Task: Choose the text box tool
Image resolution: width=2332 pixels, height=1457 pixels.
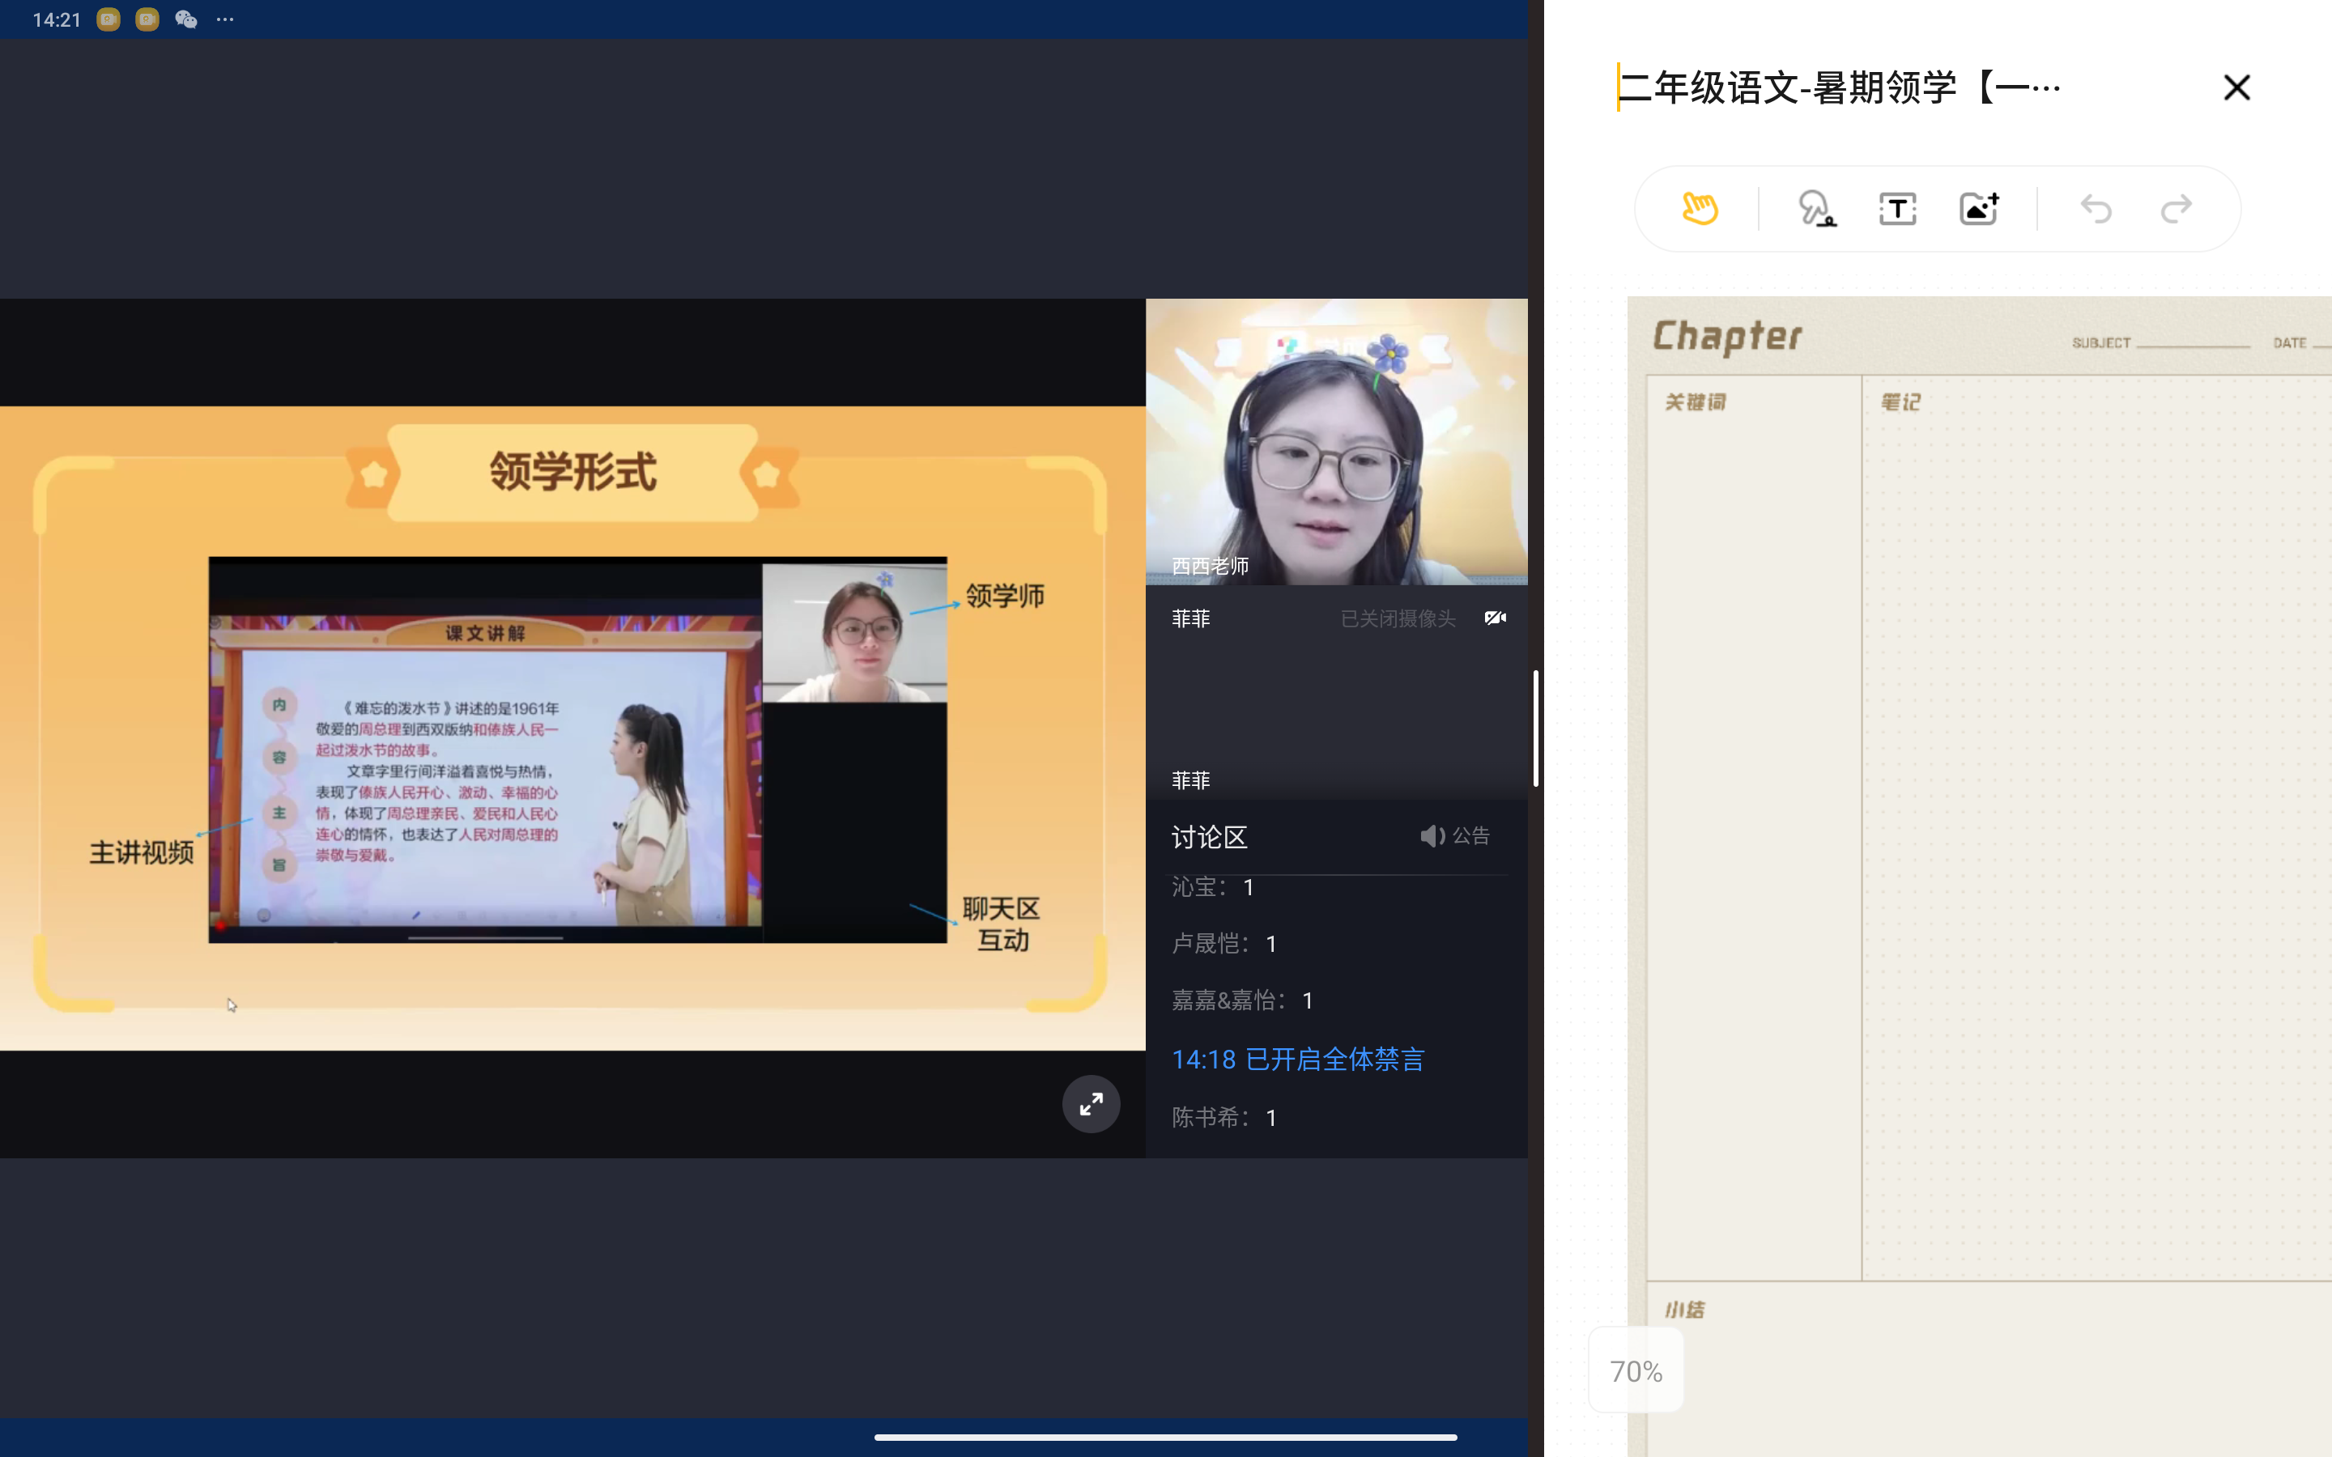Action: (1897, 208)
